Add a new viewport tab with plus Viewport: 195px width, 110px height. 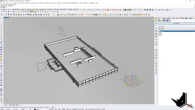click(20, 105)
